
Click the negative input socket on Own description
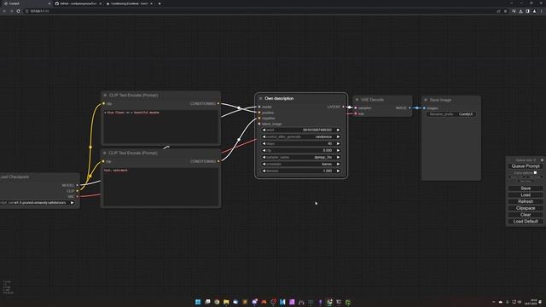coord(259,118)
